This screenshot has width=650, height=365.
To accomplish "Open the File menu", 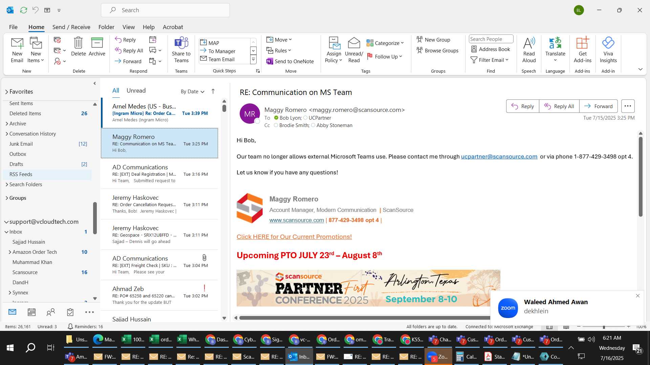I will tap(13, 27).
